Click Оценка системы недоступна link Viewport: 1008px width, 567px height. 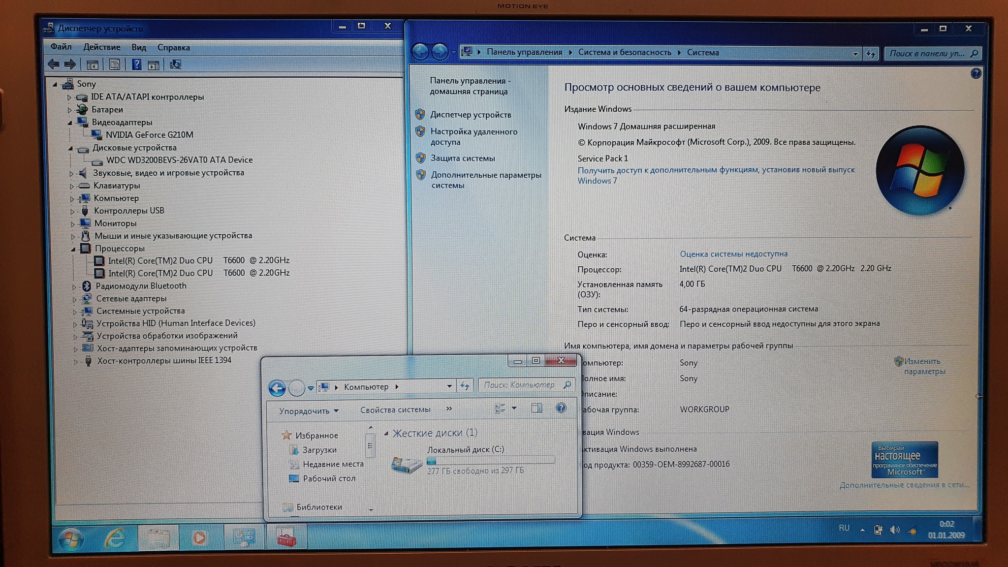pos(733,254)
